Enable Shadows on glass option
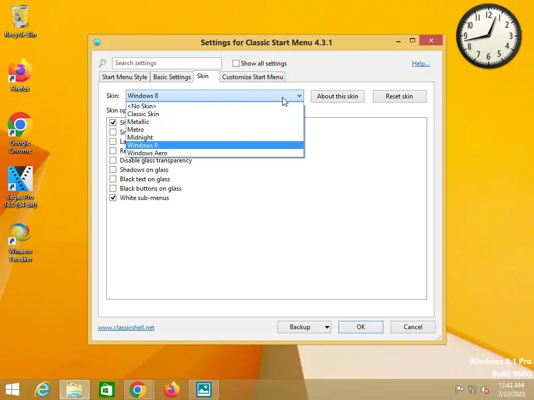Viewport: 534px width, 400px height. [x=113, y=170]
